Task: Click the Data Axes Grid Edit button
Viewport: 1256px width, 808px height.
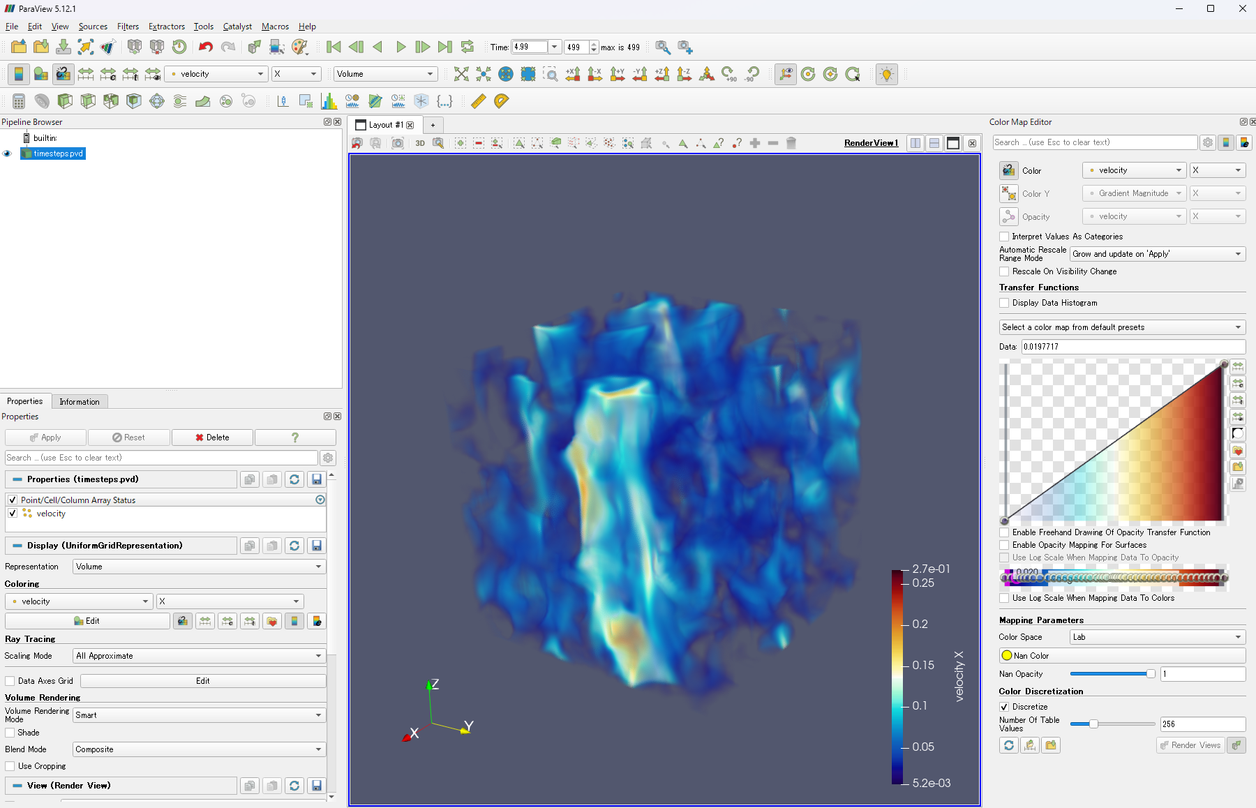Action: click(203, 681)
